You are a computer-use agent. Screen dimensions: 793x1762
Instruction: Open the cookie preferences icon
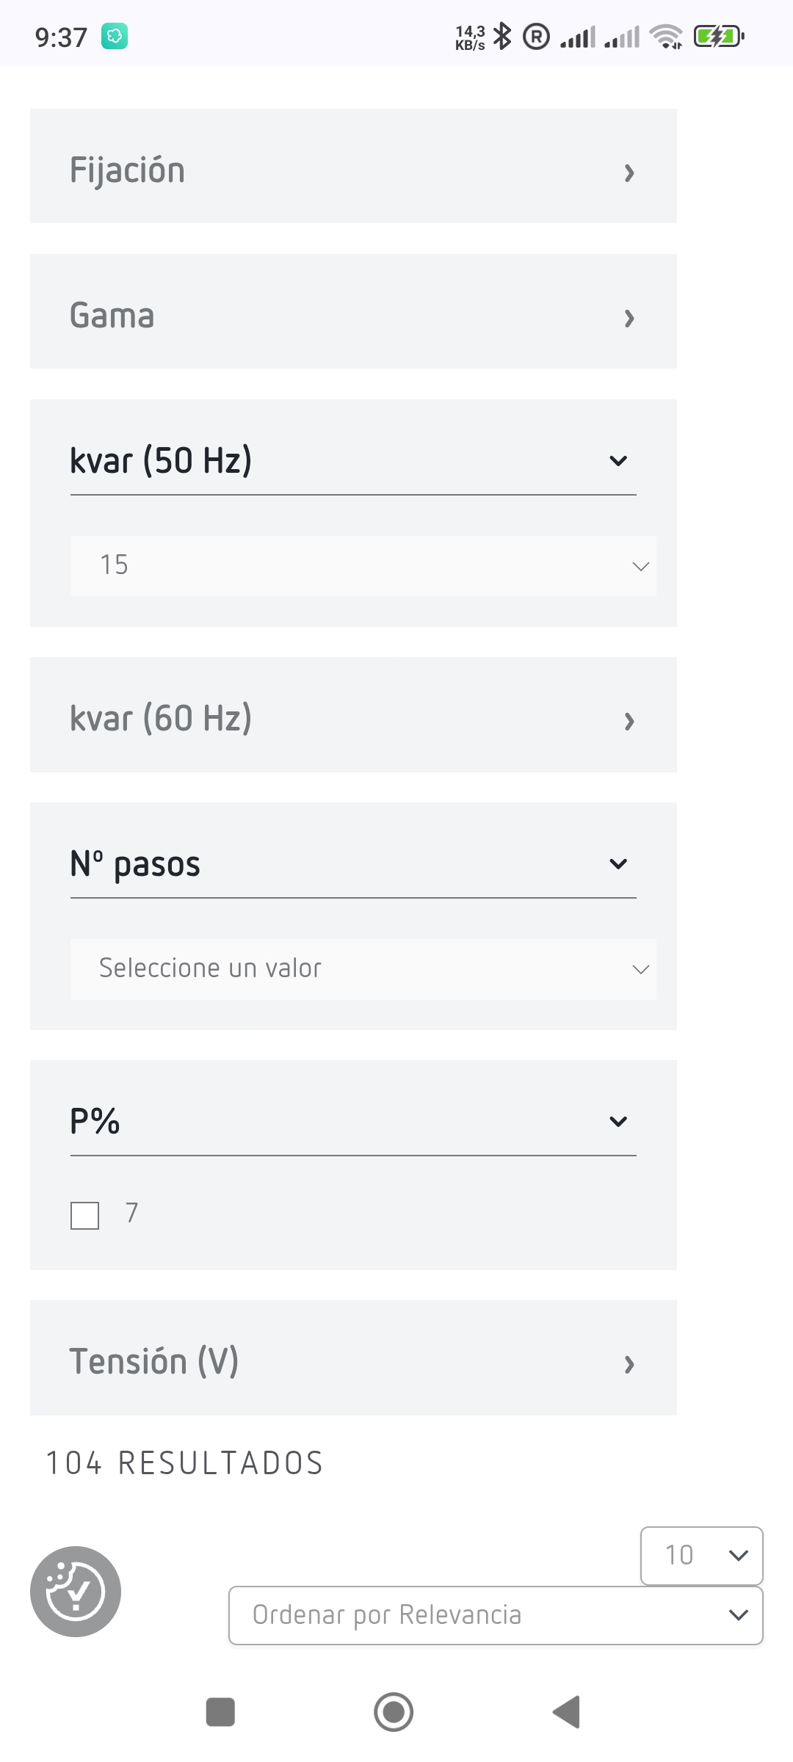point(76,1592)
